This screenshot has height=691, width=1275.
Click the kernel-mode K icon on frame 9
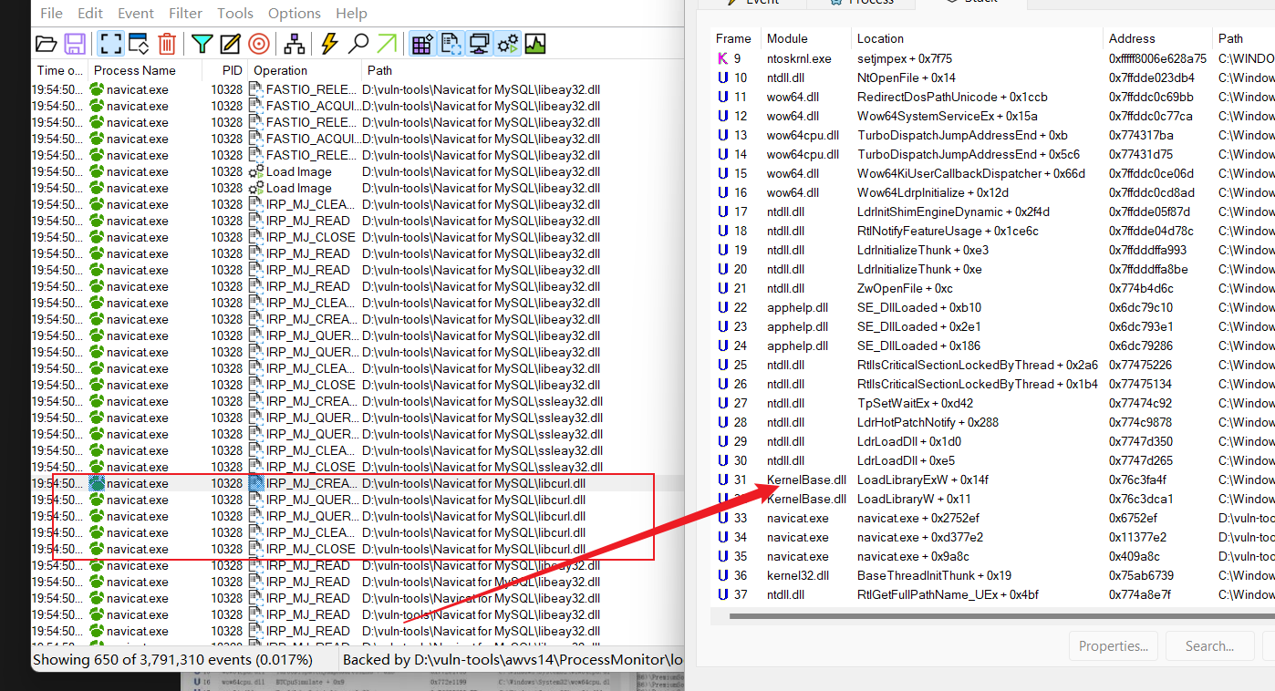[x=723, y=58]
